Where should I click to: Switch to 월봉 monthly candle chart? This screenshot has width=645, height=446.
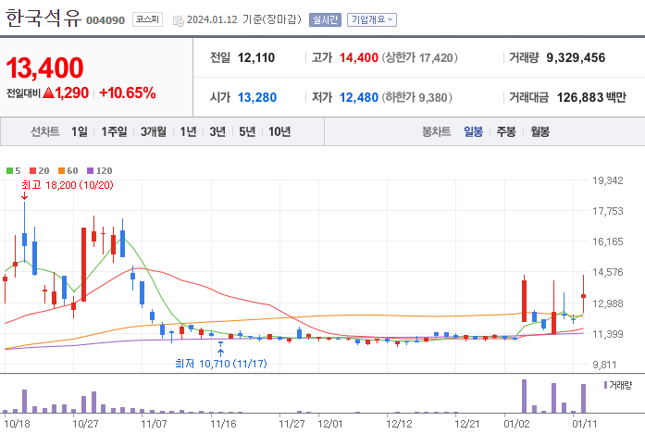coord(540,131)
